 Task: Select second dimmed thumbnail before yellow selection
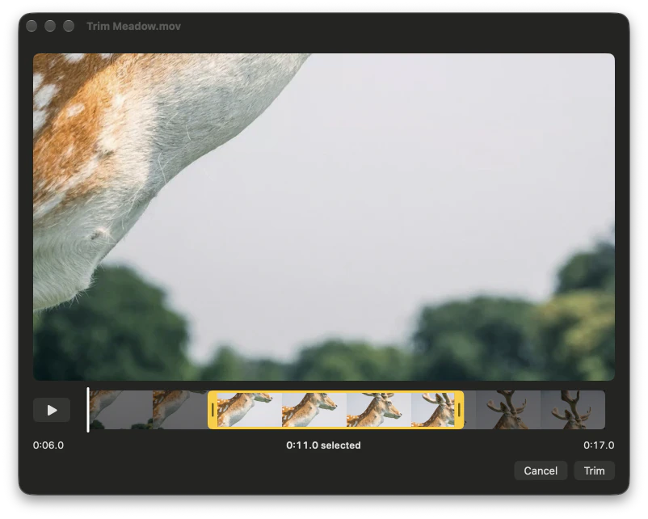pos(181,410)
